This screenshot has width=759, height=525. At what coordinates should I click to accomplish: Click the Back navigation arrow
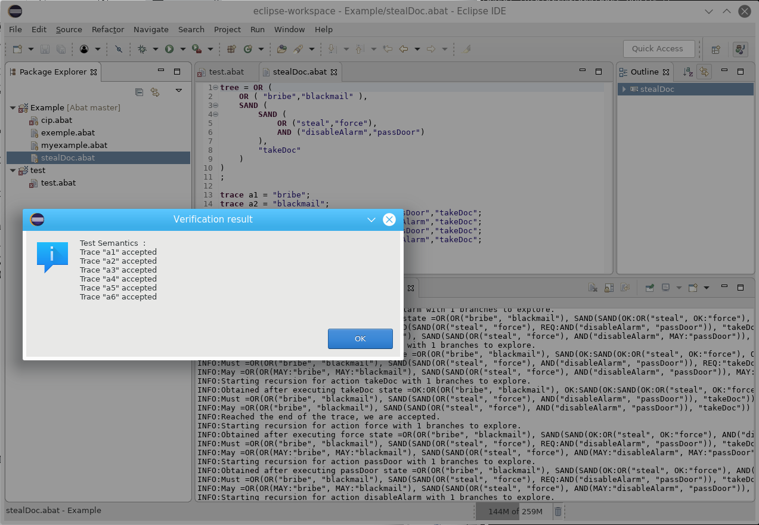click(x=404, y=49)
